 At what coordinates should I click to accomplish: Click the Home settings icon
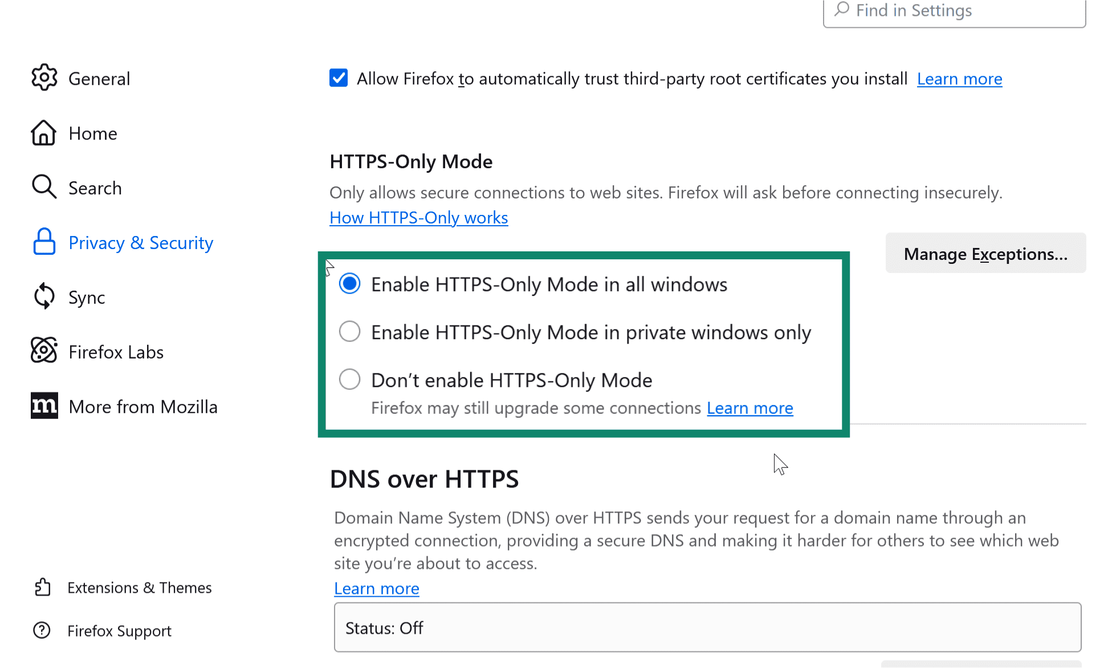pyautogui.click(x=44, y=133)
